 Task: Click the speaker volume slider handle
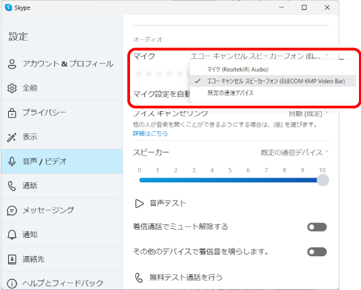(x=322, y=180)
